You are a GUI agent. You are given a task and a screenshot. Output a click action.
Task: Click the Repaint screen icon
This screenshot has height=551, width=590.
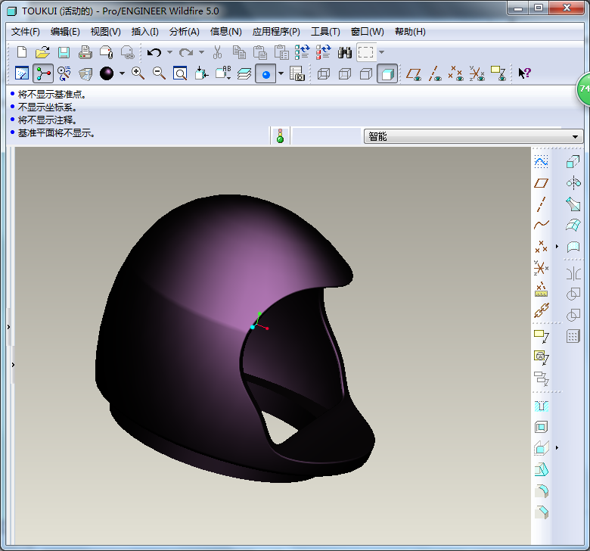coord(22,73)
